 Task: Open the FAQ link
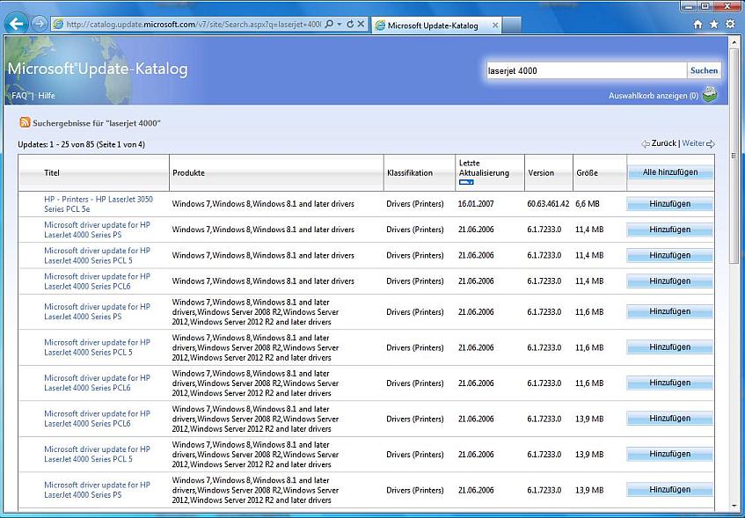[19, 96]
